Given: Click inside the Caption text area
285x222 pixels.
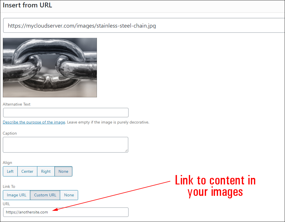Looking at the screenshot, I should 66,145.
